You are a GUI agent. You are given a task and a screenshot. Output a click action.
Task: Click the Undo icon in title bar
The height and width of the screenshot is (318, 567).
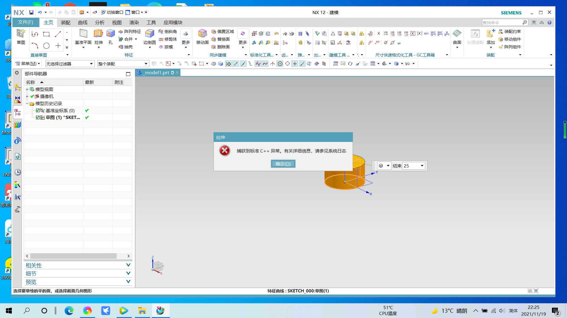[x=40, y=12]
